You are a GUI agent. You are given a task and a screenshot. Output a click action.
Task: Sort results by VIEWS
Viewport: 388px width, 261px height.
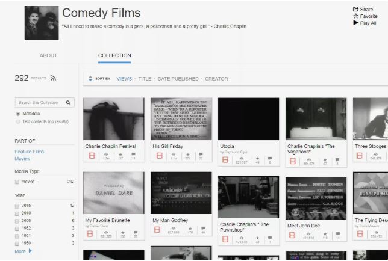(x=124, y=79)
